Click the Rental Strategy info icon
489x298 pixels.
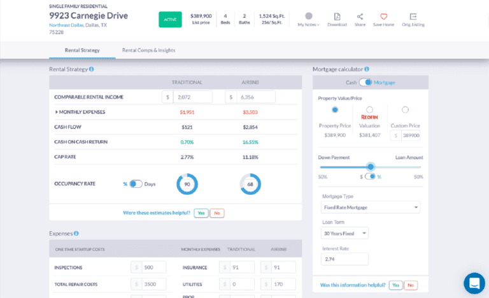92,69
